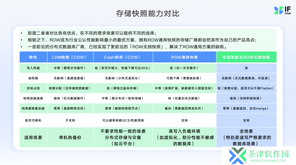Click cell '低（按需分配，甚至可以不做Flatten）'

tap(246, 88)
